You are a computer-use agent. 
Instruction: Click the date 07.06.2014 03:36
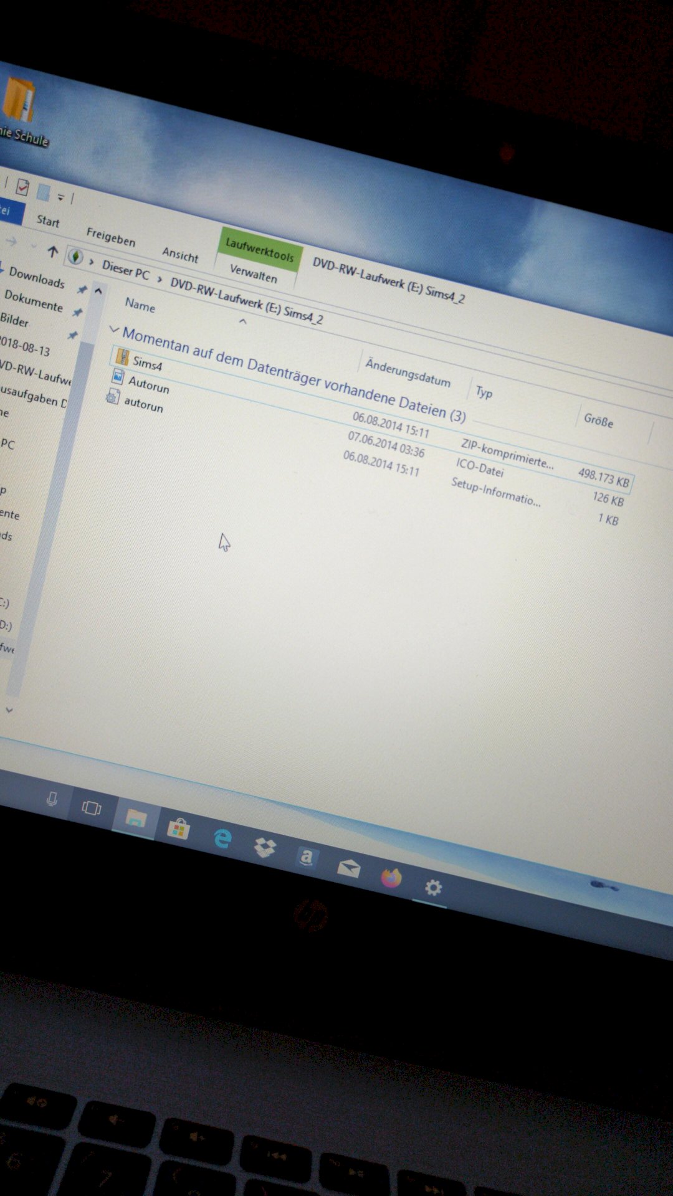[x=386, y=444]
